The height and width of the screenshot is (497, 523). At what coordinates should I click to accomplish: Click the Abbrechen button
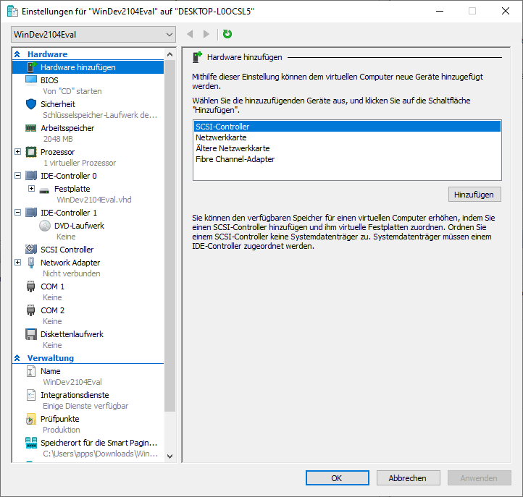click(406, 478)
